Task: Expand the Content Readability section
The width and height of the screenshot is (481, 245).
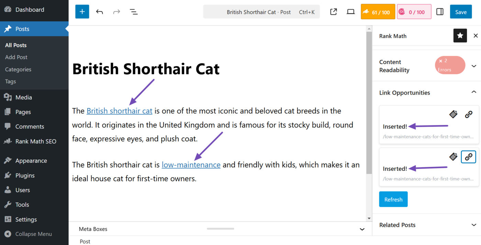Action: point(473,66)
